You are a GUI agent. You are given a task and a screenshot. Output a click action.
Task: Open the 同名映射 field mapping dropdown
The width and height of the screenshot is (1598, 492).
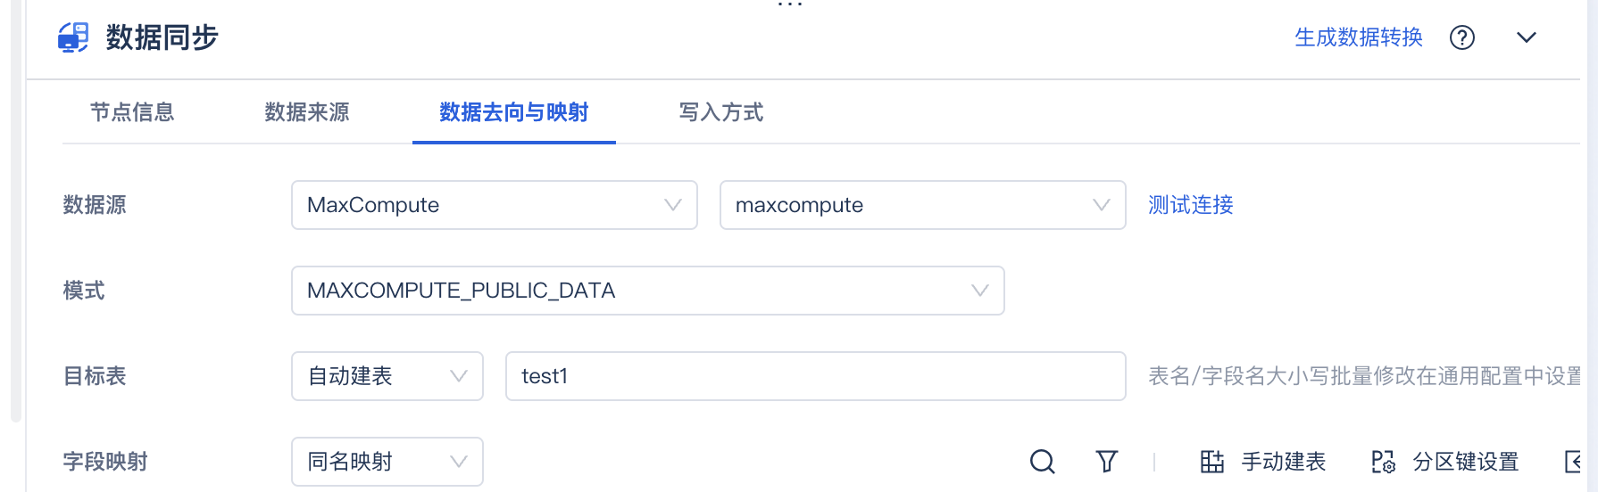(x=387, y=462)
